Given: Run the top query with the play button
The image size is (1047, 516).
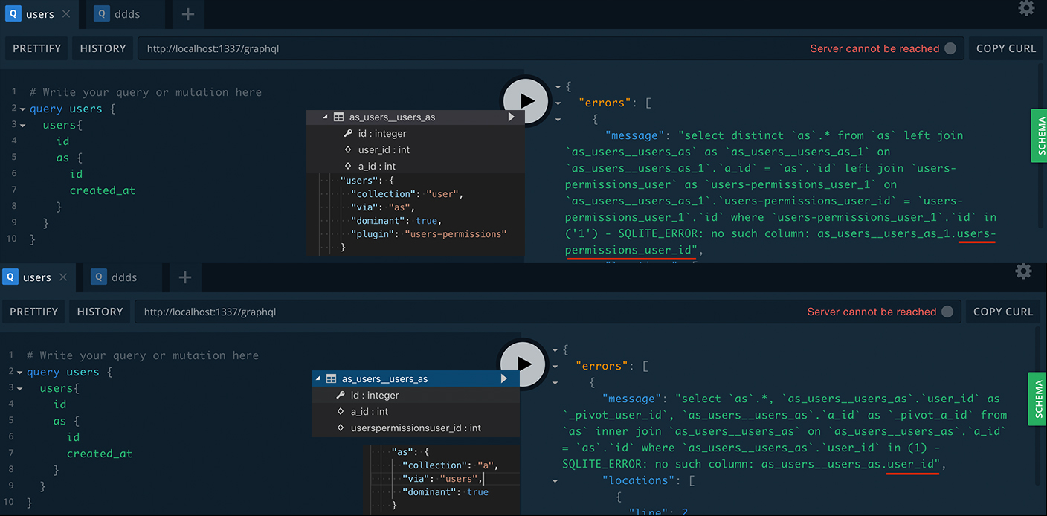Looking at the screenshot, I should pos(526,100).
